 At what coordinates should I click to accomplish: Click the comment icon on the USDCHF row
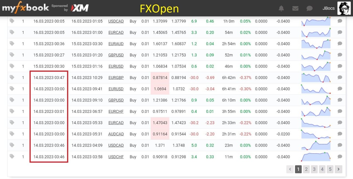click(340, 157)
